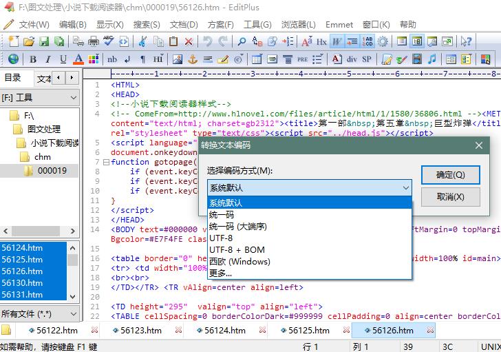501x352 pixels.
Task: Click the New file toolbar icon
Action: tap(14, 41)
